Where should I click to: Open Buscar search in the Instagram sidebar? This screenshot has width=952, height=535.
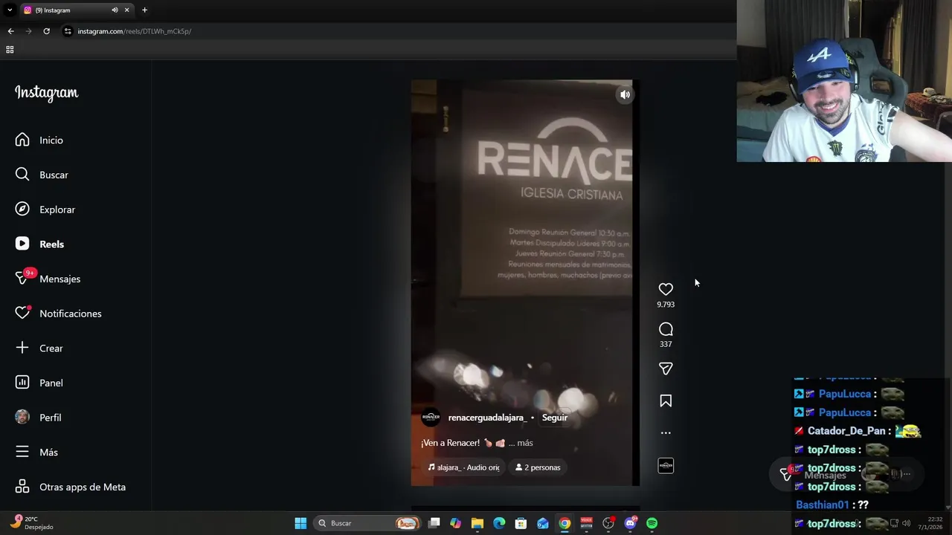42,175
